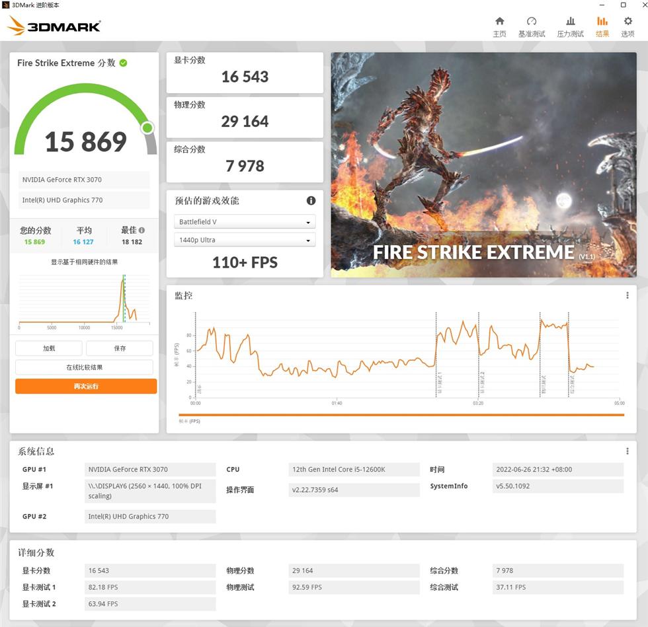The width and height of the screenshot is (648, 627).
Task: Click the big 15 869 score
Action: (85, 141)
